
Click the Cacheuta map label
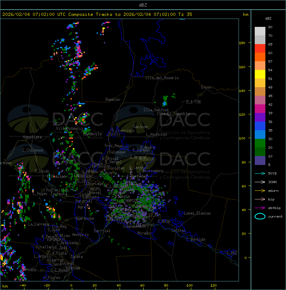pyautogui.click(x=59, y=194)
